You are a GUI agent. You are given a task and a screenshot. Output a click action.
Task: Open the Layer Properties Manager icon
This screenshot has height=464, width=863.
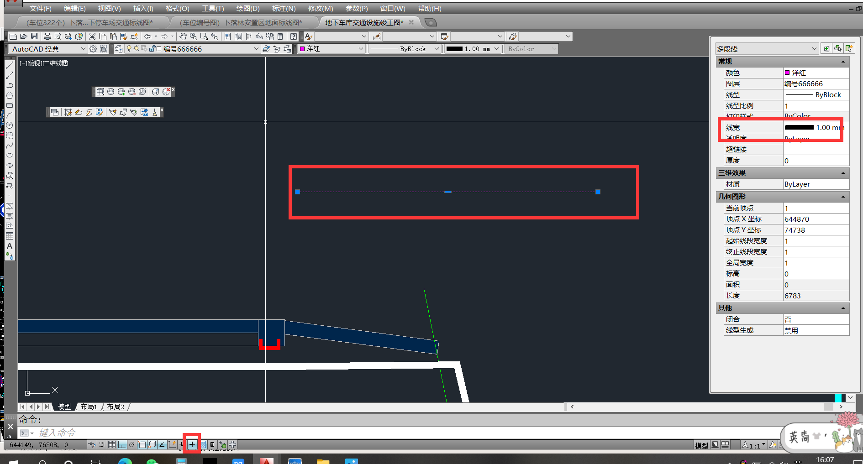pyautogui.click(x=119, y=49)
